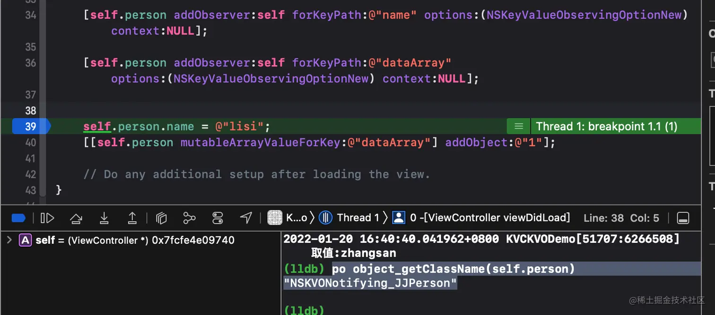The image size is (715, 315).
Task: Click NSKeyValueObservingOptionNew on line 34
Action: (x=584, y=15)
